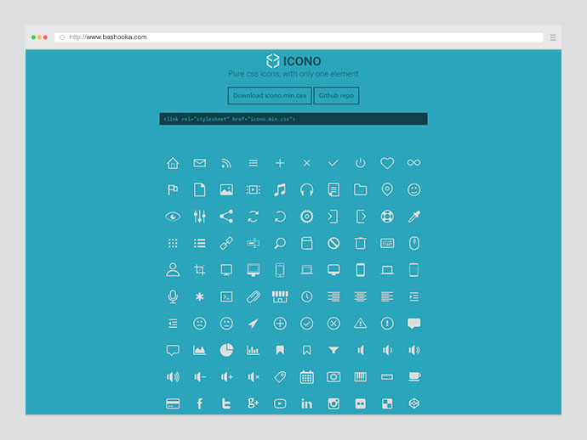
Task: Select the LinkedIn icon
Action: coord(306,403)
